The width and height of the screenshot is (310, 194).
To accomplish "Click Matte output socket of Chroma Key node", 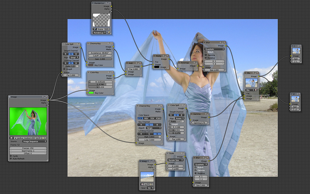I will (x=114, y=49).
